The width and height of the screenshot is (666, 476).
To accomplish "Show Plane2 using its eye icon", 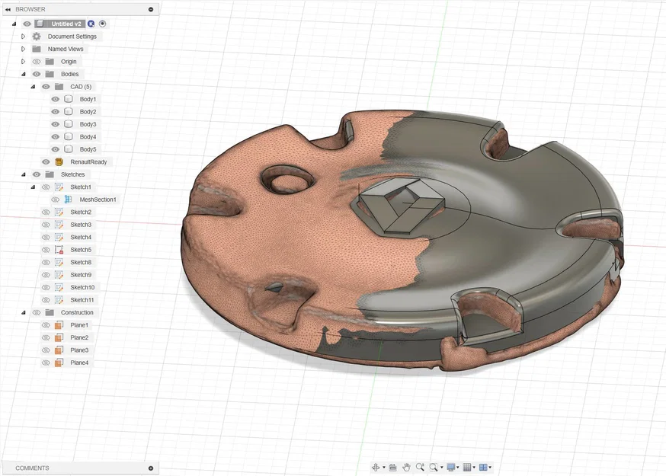I will point(46,337).
